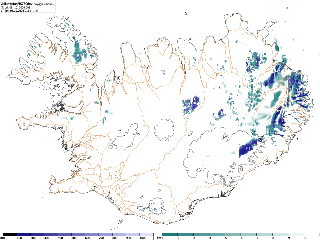Click the 1000 tick label on the metre legend
The image size is (320, 240).
[x=143, y=238]
